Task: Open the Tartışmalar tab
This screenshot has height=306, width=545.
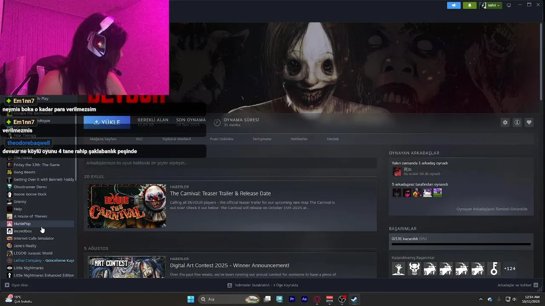Action: tap(262, 139)
